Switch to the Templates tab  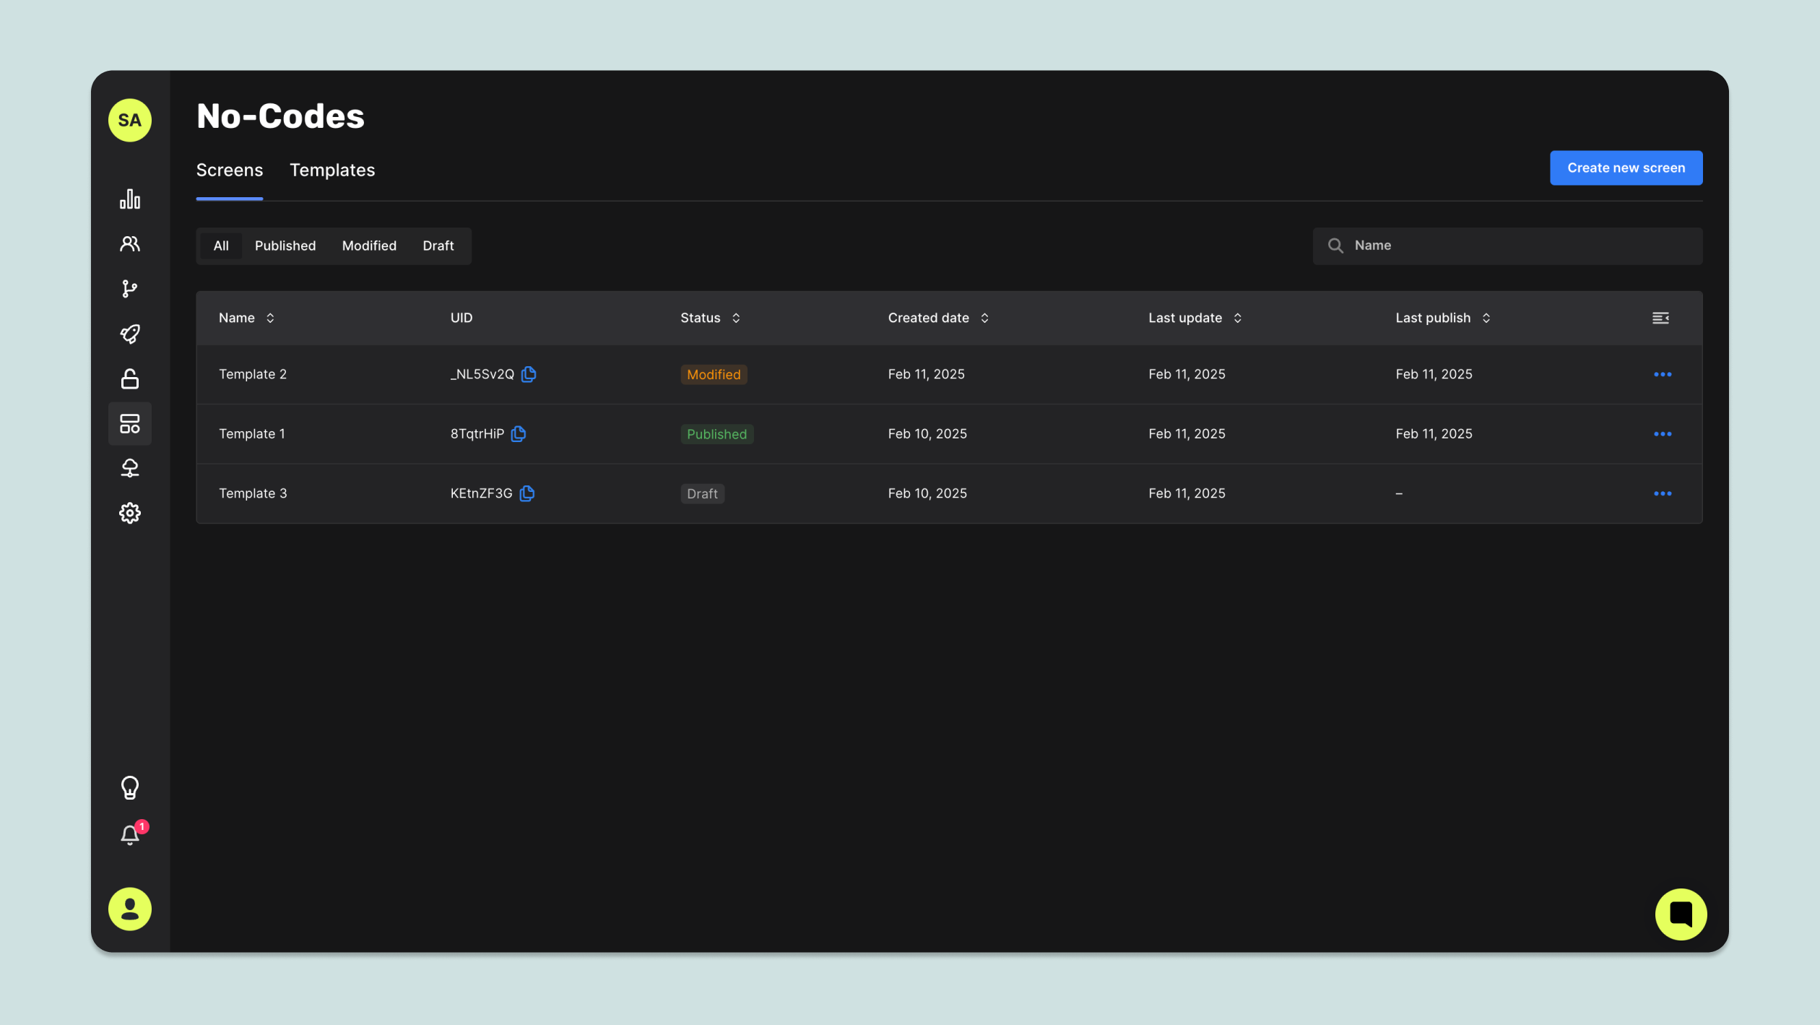point(332,170)
